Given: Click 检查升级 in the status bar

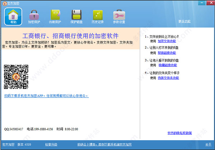Looking at the screenshot, I should (x=51, y=144).
